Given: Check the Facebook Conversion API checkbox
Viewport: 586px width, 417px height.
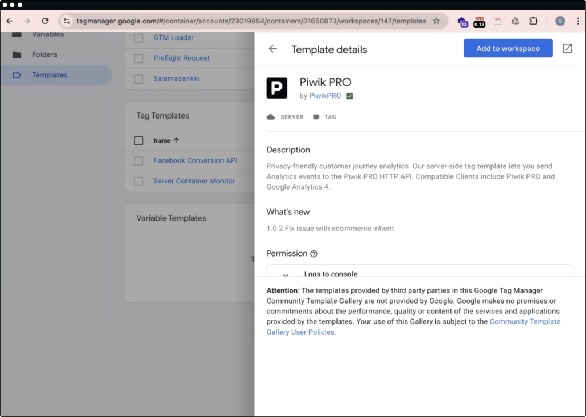Looking at the screenshot, I should pyautogui.click(x=138, y=161).
